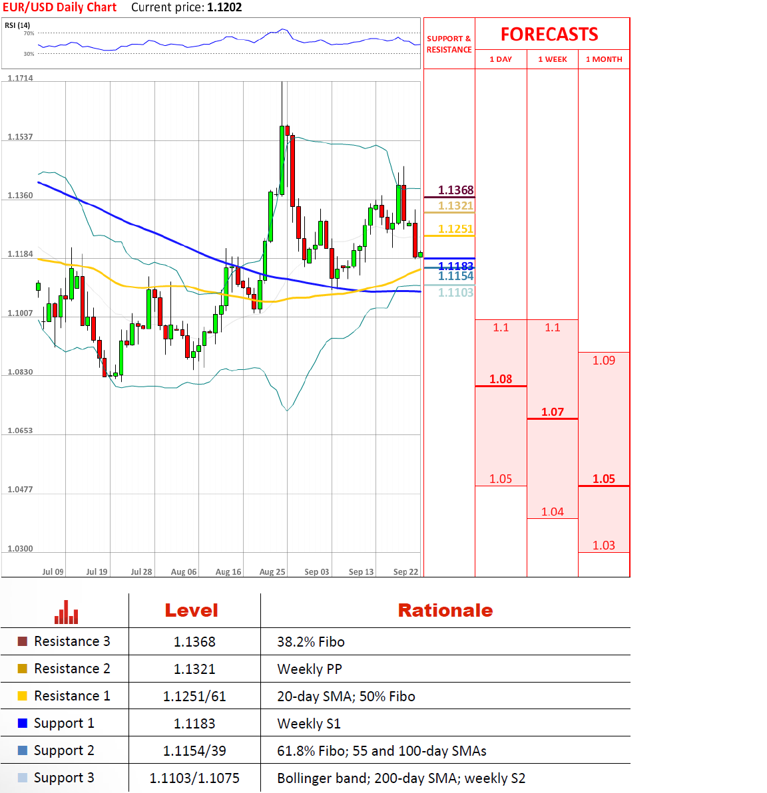Click the bold 1.07 forecast in 1 WEEK column

553,412
